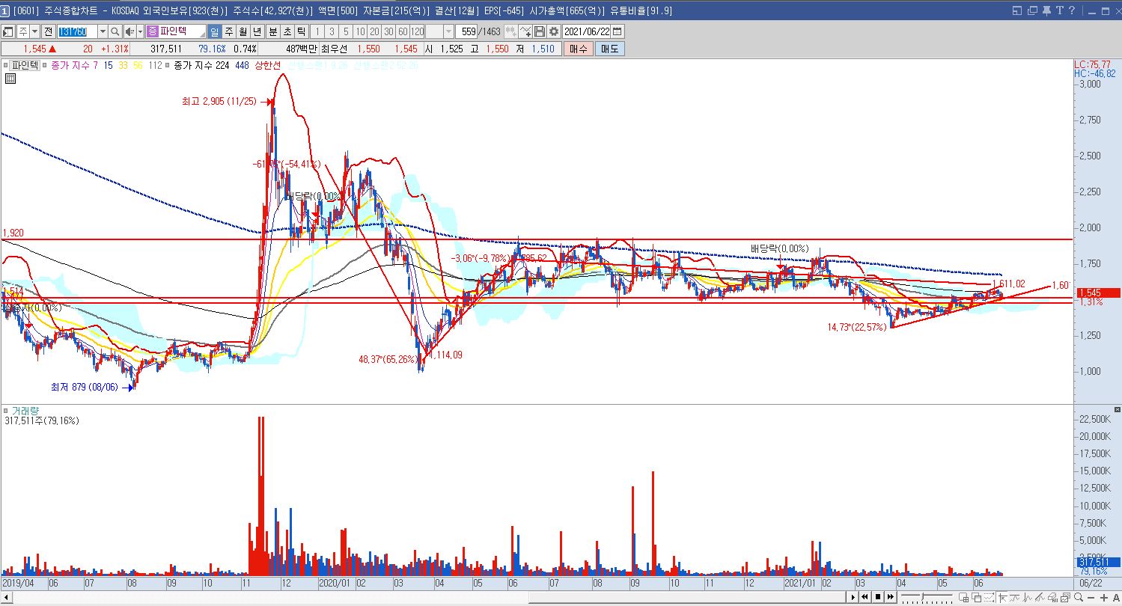Open help question mark icon
The image size is (1122, 606).
1072,10
